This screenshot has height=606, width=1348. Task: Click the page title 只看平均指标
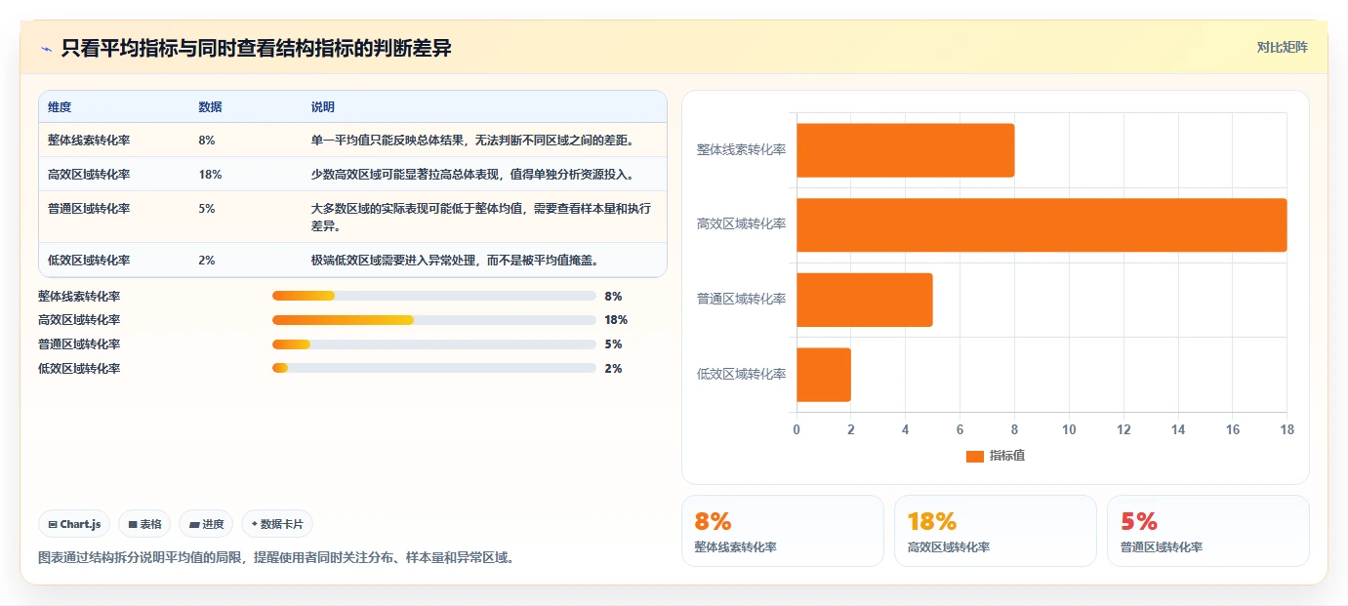click(256, 48)
